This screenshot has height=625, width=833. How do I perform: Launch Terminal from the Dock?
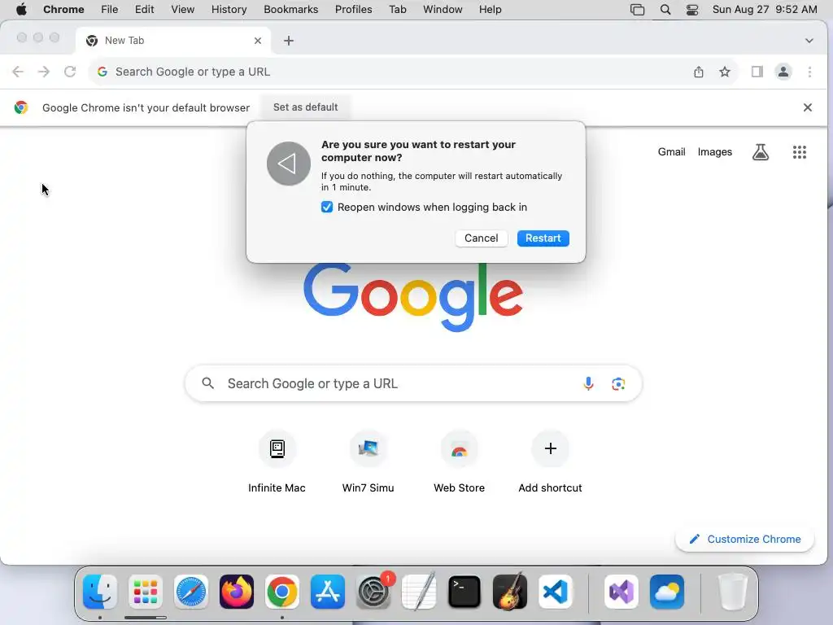(x=464, y=592)
